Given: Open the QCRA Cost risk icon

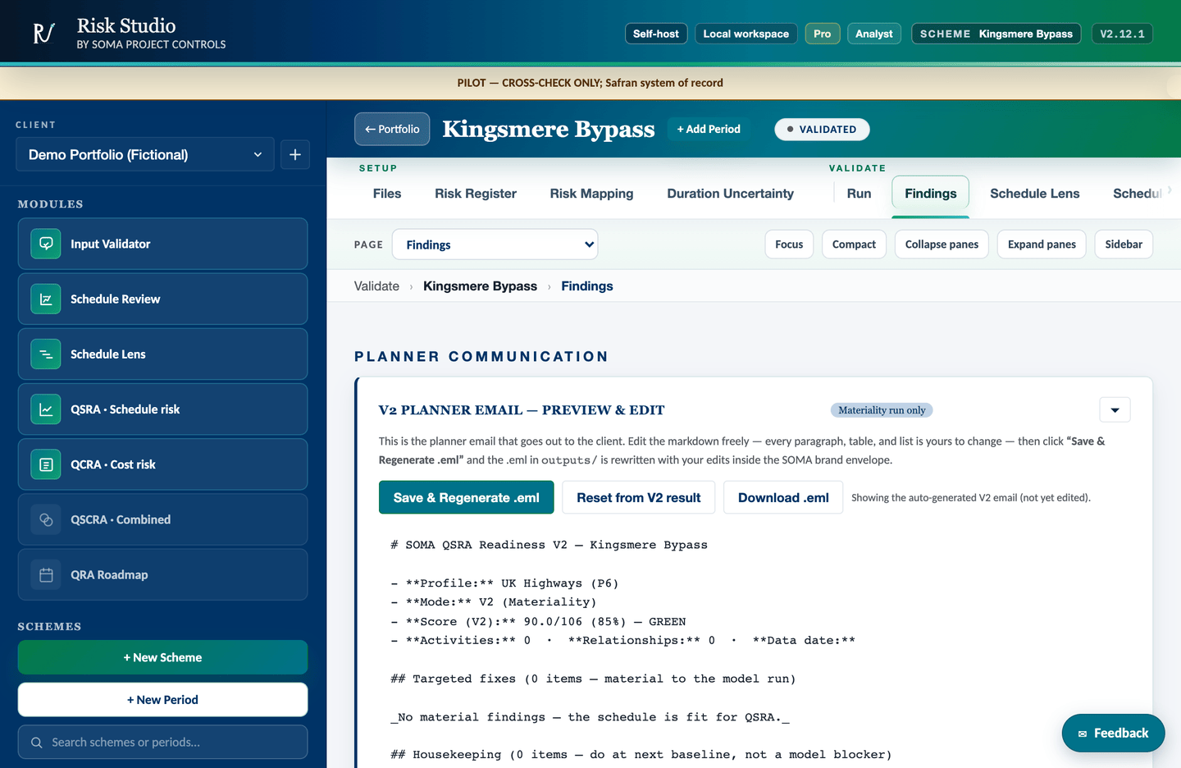Looking at the screenshot, I should click(x=46, y=464).
